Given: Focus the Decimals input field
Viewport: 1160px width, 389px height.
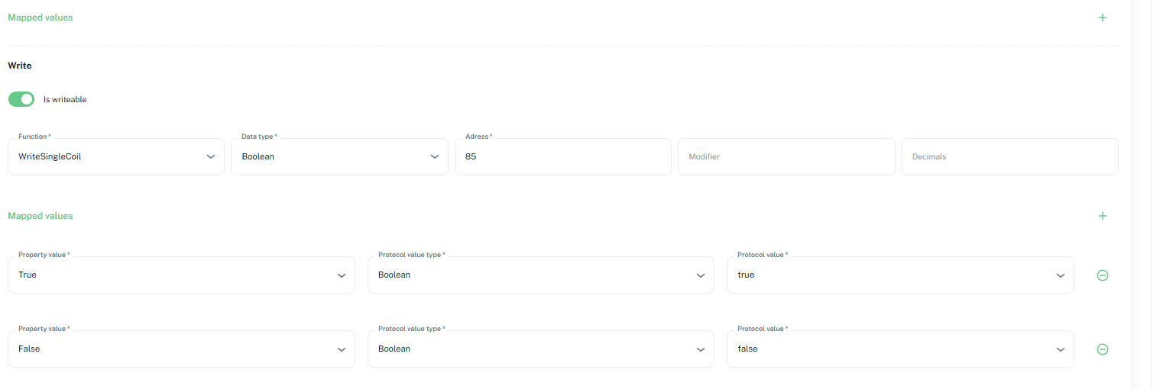Looking at the screenshot, I should click(1009, 156).
